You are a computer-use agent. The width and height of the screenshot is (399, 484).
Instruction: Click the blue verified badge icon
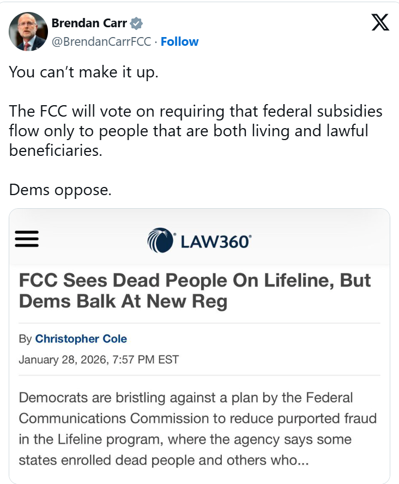137,23
